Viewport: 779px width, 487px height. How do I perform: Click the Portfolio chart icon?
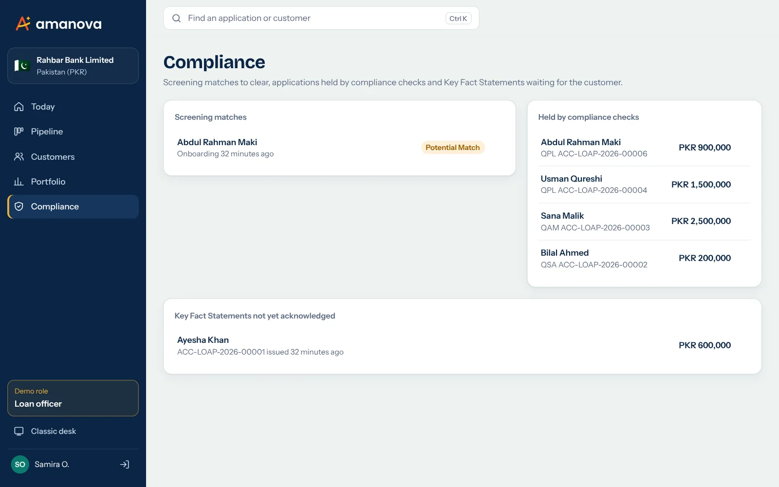click(x=19, y=182)
